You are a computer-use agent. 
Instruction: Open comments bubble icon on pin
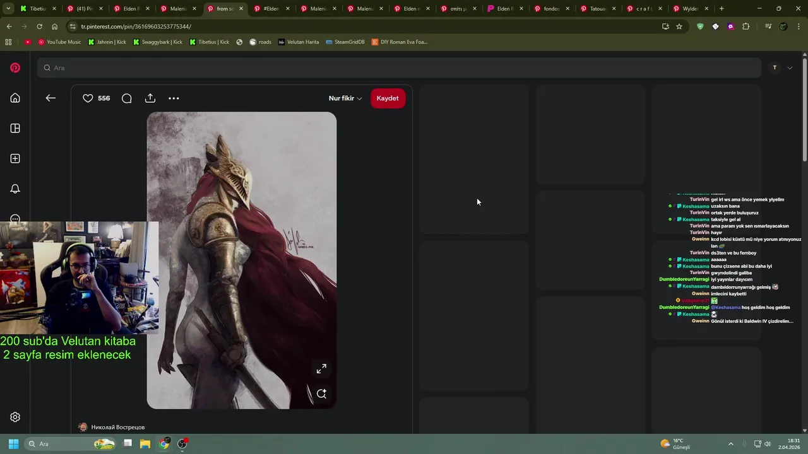point(126,98)
